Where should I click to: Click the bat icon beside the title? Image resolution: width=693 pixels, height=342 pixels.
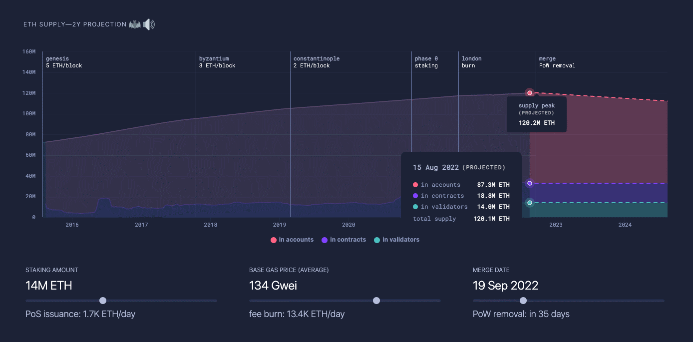pyautogui.click(x=135, y=23)
